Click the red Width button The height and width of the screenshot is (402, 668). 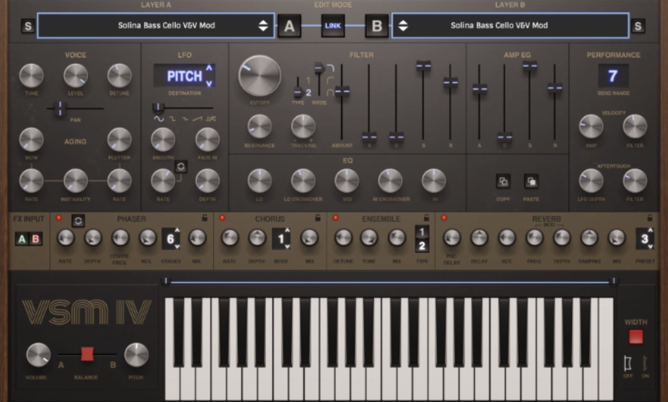636,337
